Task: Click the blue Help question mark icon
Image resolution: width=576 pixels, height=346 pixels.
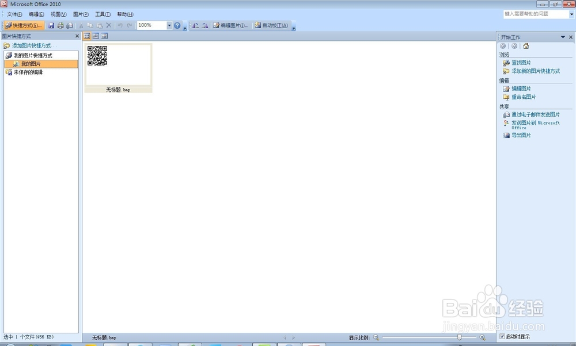Action: (x=177, y=25)
